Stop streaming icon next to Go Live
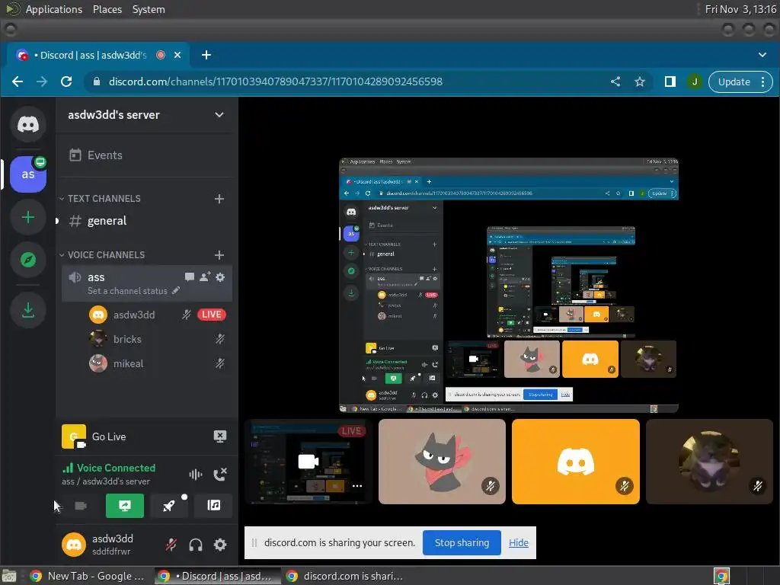Viewport: 780px width, 585px height. pyautogui.click(x=220, y=436)
